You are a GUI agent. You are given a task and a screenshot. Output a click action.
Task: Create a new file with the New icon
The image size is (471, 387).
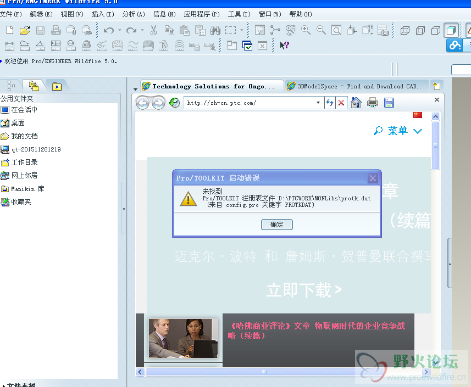click(9, 30)
